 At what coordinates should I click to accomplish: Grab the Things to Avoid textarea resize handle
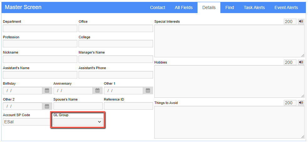pyautogui.click(x=303, y=137)
